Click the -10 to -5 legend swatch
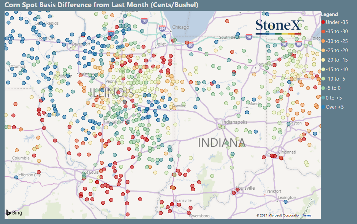The image size is (357, 224). 323,79
